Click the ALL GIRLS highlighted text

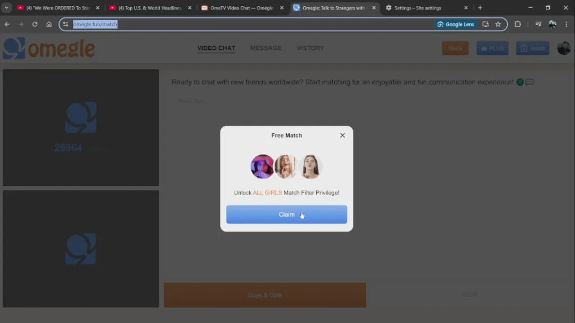267,192
